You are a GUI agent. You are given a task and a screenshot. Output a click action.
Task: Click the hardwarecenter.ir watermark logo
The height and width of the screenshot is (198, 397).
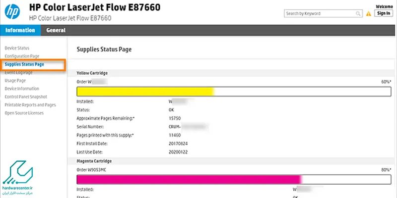[18, 178]
